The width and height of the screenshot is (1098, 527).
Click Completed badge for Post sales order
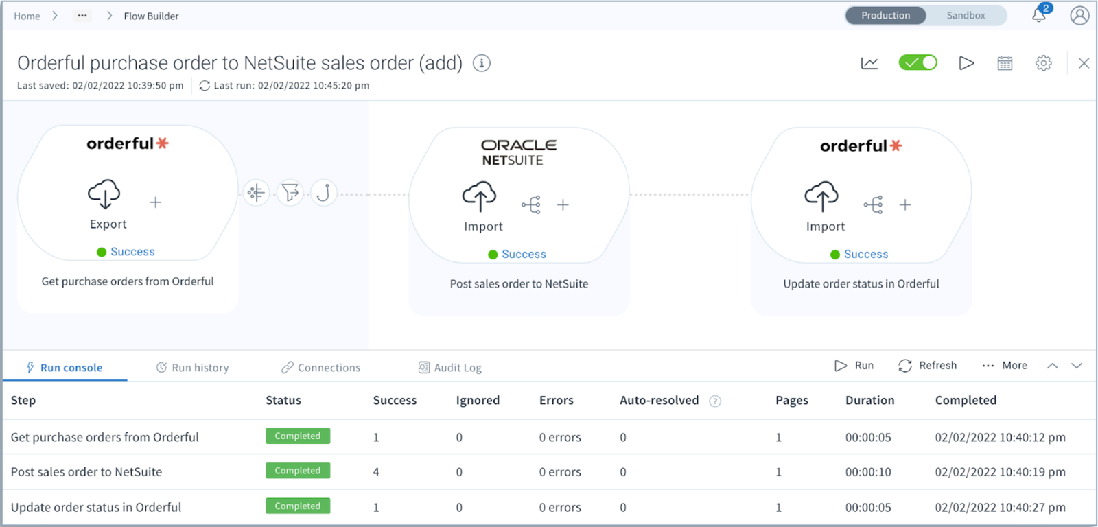(298, 471)
